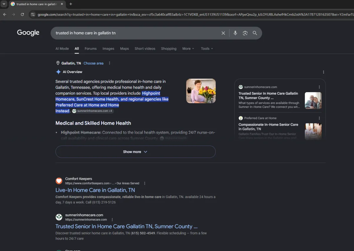Click sumnerinhomecare.com +4 source chip
The image size is (354, 251).
93,111
